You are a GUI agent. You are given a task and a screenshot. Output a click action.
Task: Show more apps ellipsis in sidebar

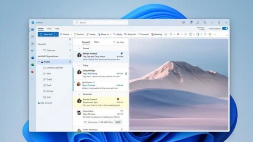(32, 79)
